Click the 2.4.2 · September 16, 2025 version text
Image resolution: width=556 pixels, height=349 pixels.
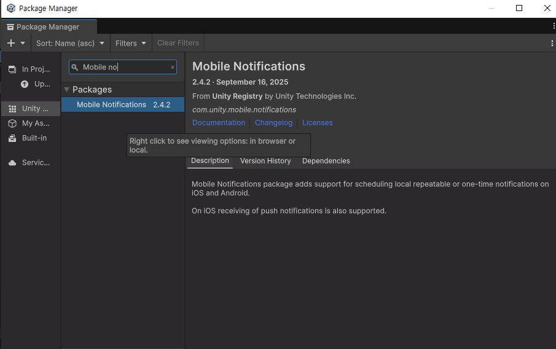[x=240, y=82]
